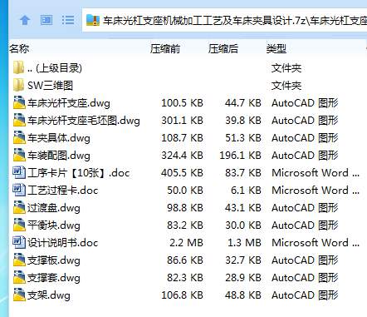367x317 pixels.
Task: Click the file name 车床光杆支座.dwg
Action: (x=69, y=103)
